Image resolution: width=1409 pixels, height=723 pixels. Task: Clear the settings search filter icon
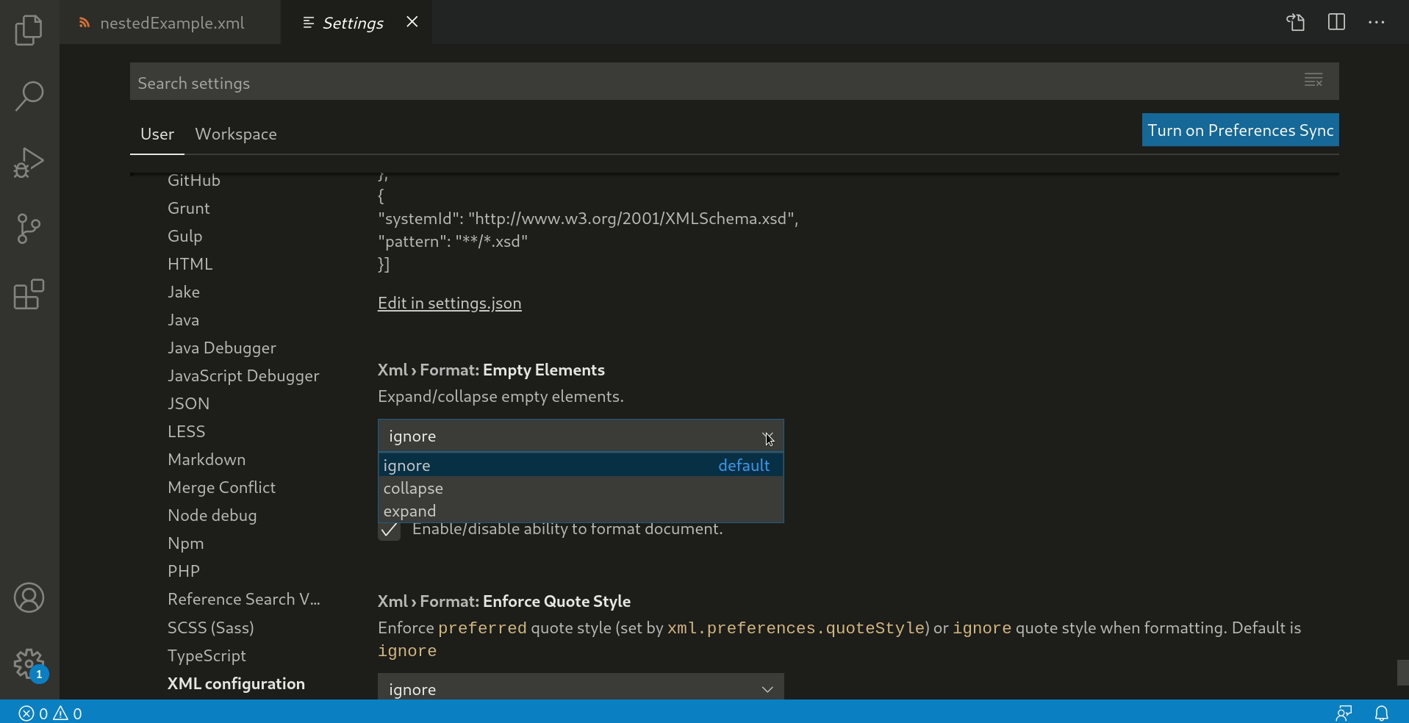point(1313,81)
